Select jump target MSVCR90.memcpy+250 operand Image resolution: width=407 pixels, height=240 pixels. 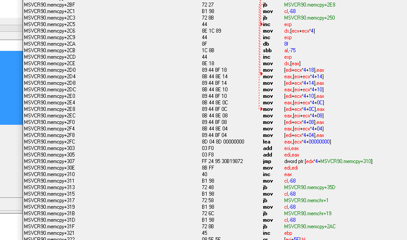(x=309, y=18)
